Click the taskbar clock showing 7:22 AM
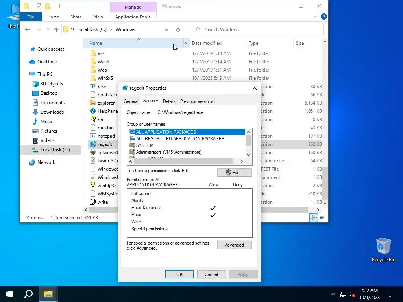The image size is (403, 302). [369, 294]
